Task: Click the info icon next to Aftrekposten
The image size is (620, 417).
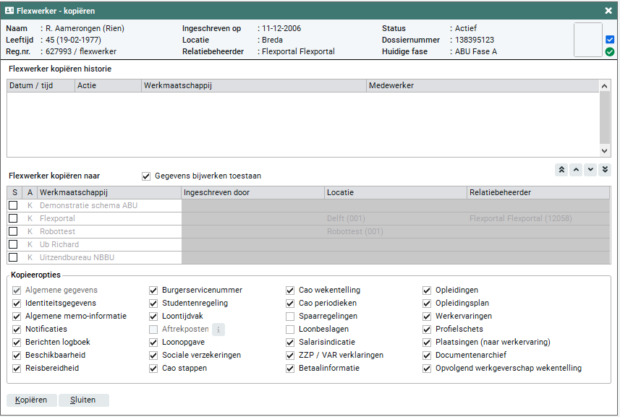Action: (x=218, y=330)
